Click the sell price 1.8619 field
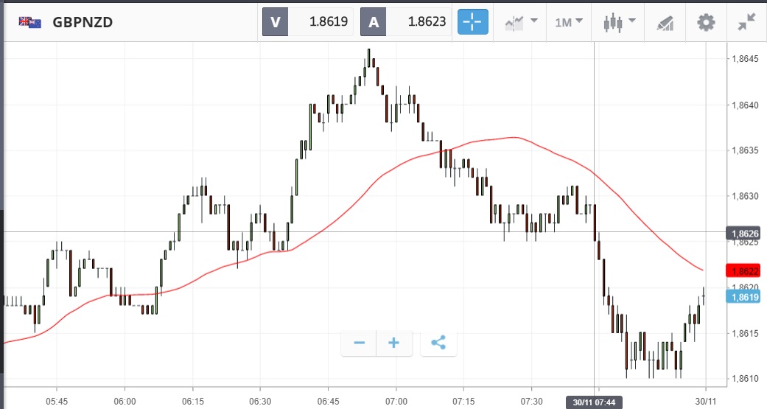The height and width of the screenshot is (409, 767). tap(321, 22)
